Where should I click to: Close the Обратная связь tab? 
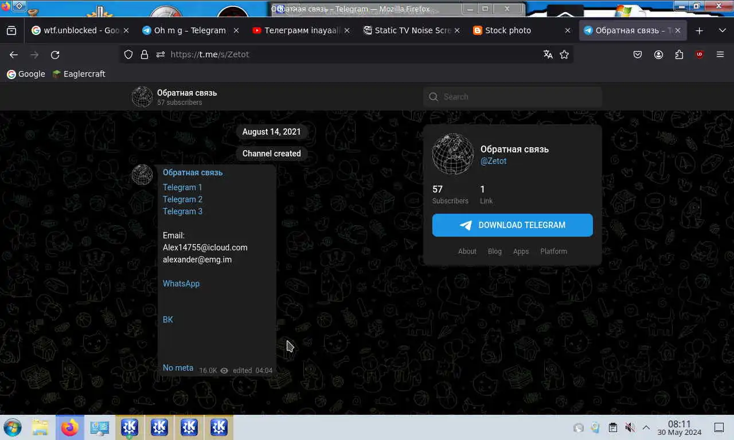(678, 30)
